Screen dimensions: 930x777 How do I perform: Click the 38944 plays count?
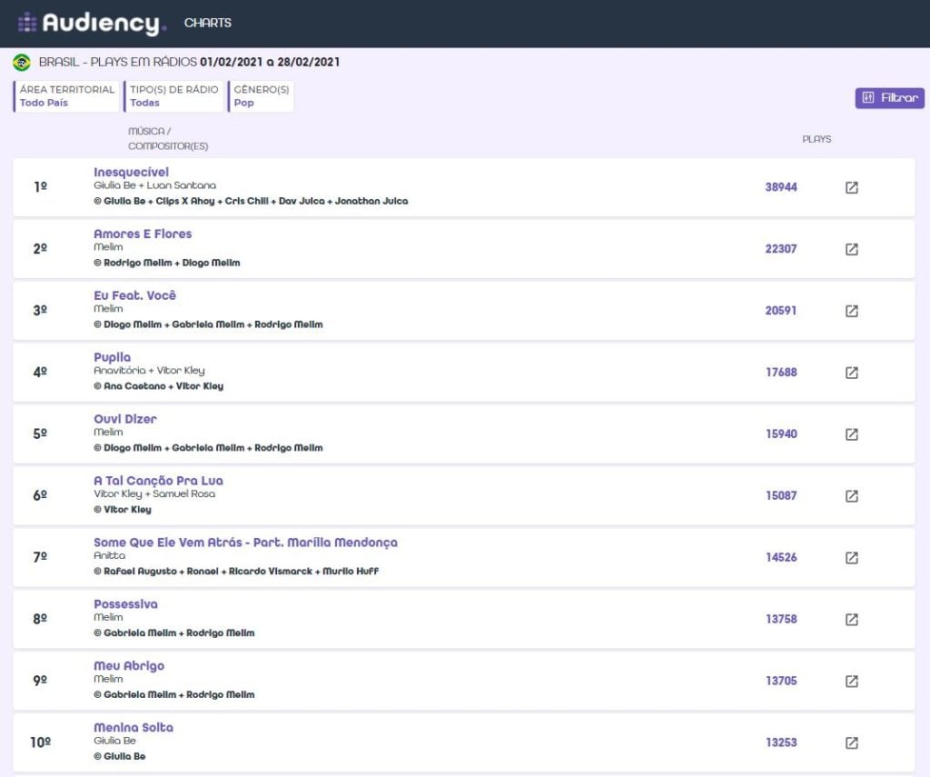coord(781,187)
